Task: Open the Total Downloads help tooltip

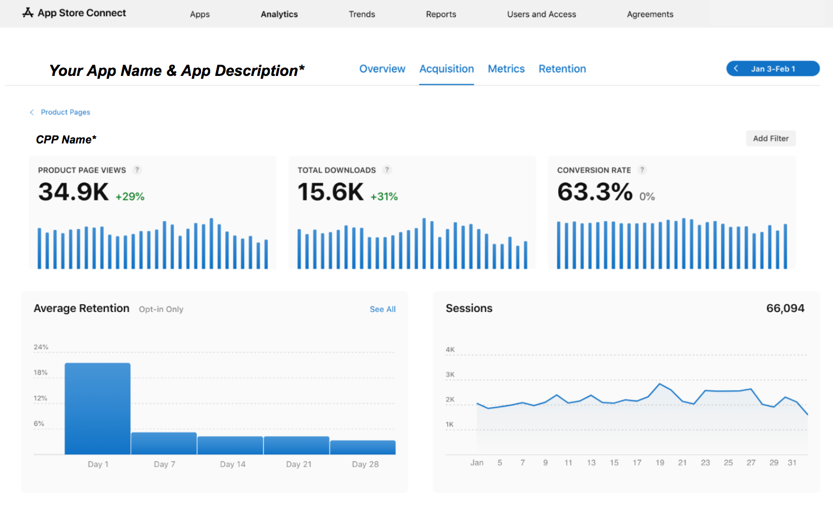Action: [x=387, y=170]
